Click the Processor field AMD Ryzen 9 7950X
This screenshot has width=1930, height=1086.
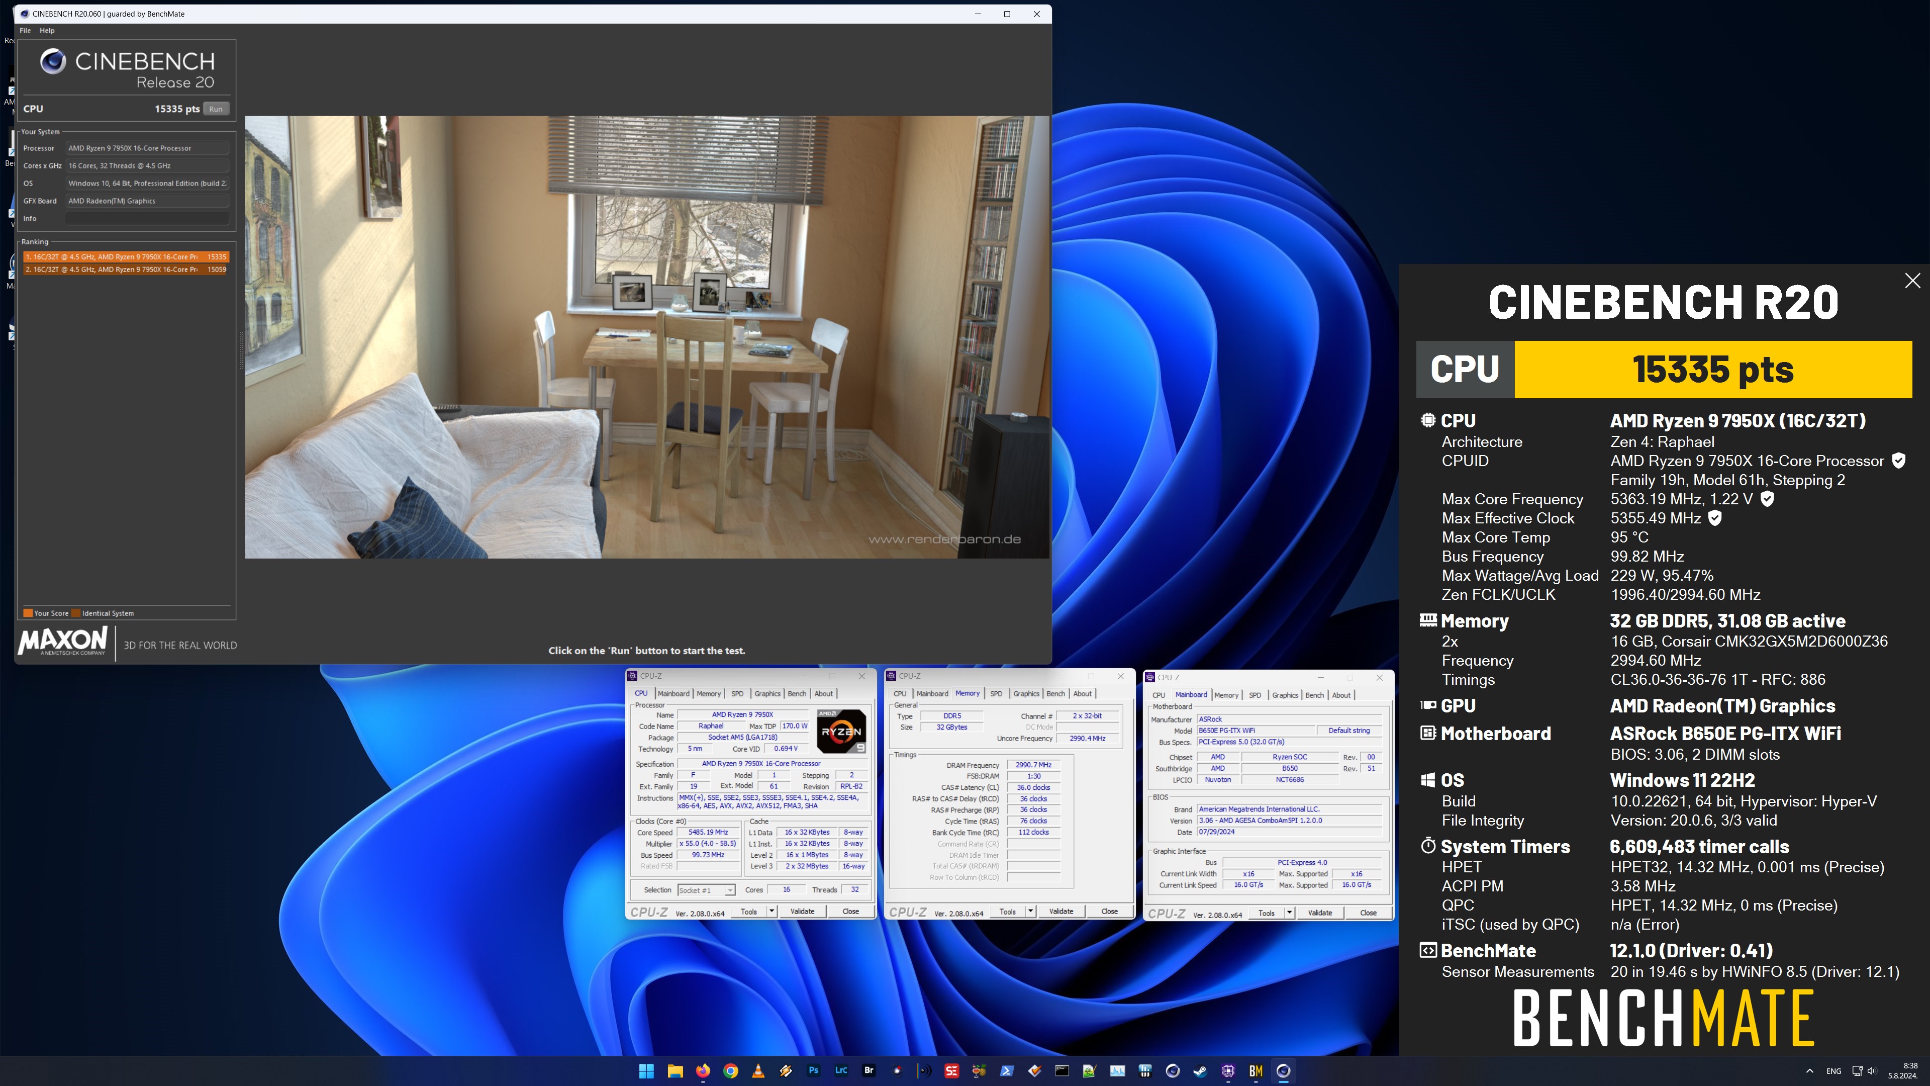(x=147, y=148)
